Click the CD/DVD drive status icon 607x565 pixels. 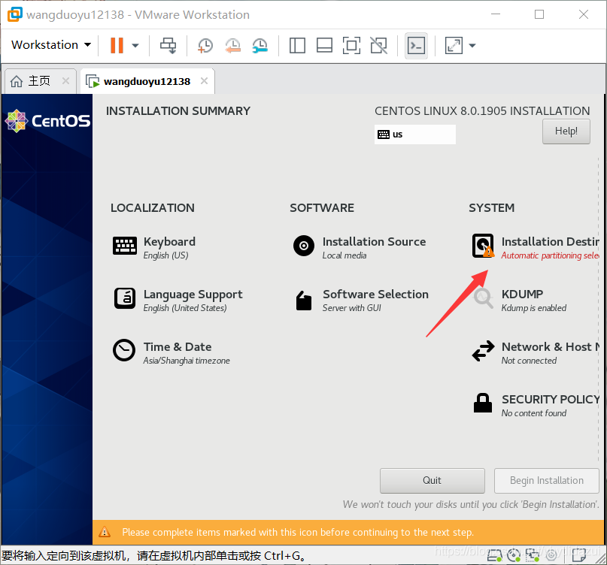514,555
